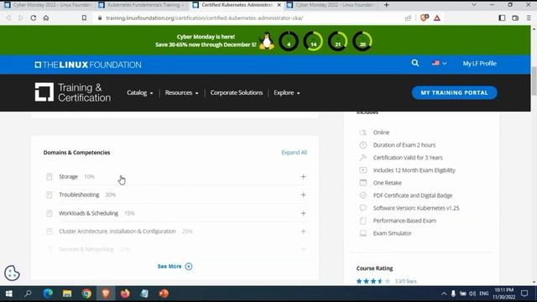Open PowerPoint from taskbar
Image resolution: width=537 pixels, height=302 pixels.
click(164, 294)
